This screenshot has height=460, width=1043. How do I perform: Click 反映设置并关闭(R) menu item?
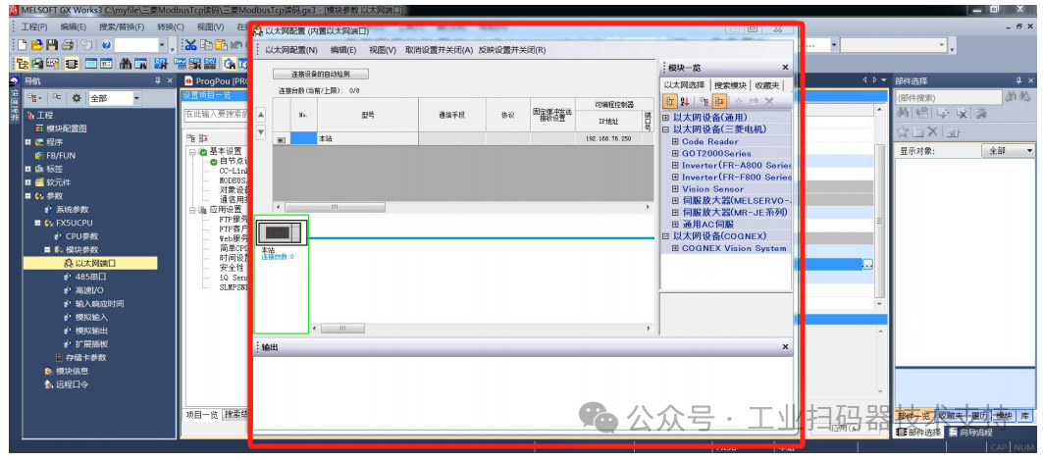[x=512, y=50]
